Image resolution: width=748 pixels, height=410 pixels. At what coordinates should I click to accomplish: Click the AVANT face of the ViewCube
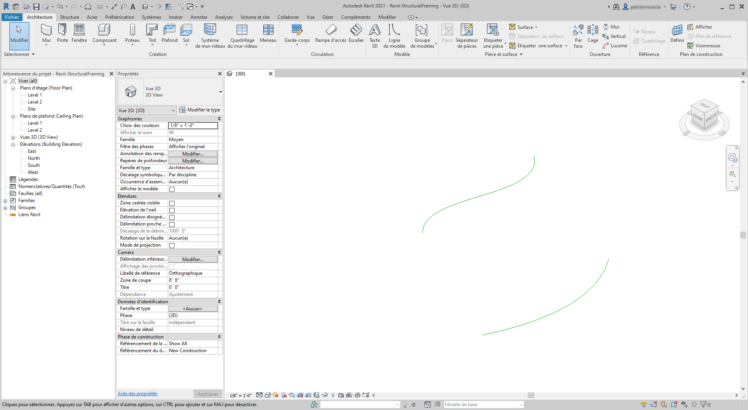pos(699,117)
